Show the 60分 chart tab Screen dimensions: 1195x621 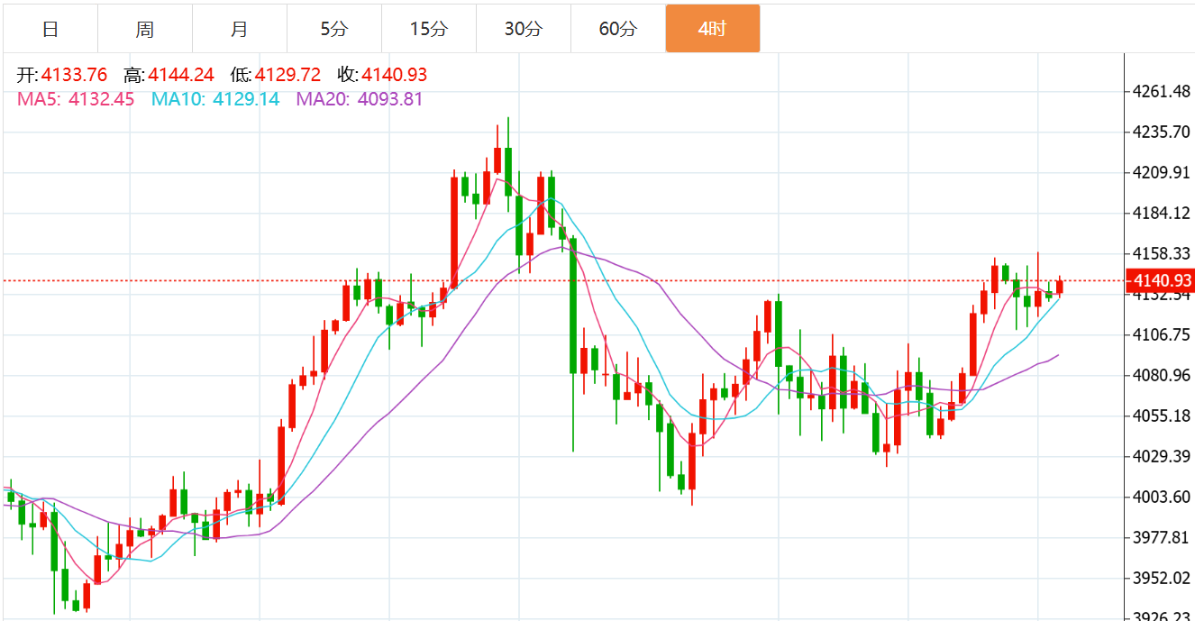(x=617, y=29)
